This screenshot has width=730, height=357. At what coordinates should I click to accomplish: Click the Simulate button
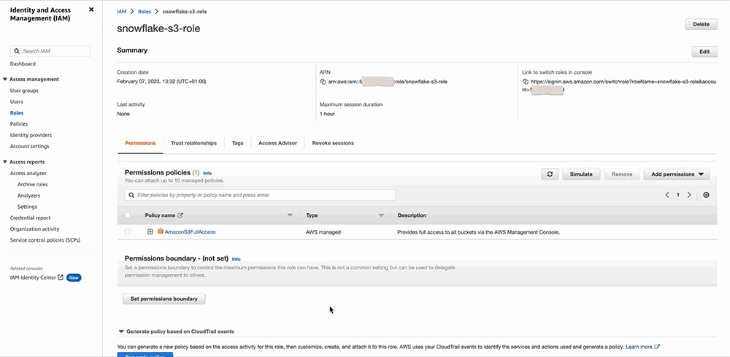pyautogui.click(x=581, y=174)
